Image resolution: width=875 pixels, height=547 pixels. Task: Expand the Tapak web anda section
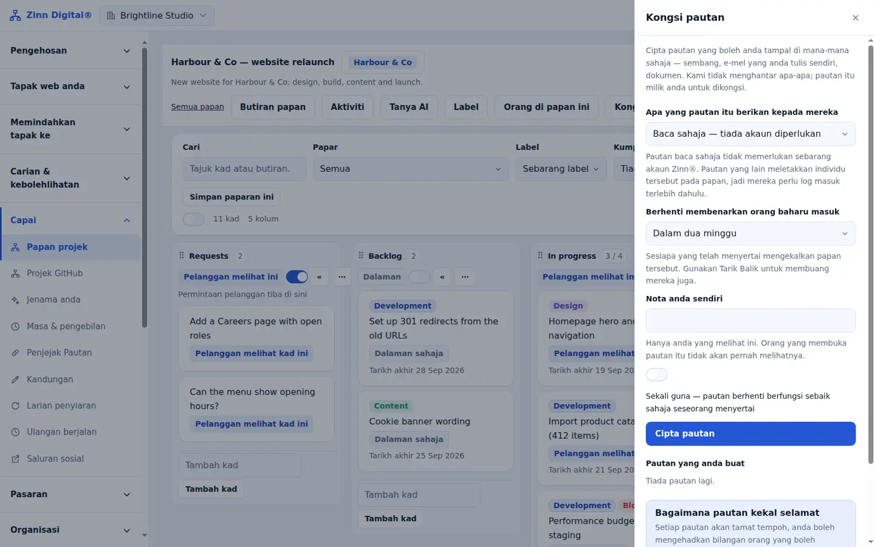coord(70,86)
